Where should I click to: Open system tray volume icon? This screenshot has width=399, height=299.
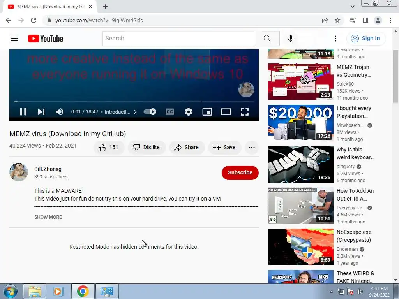click(x=360, y=292)
